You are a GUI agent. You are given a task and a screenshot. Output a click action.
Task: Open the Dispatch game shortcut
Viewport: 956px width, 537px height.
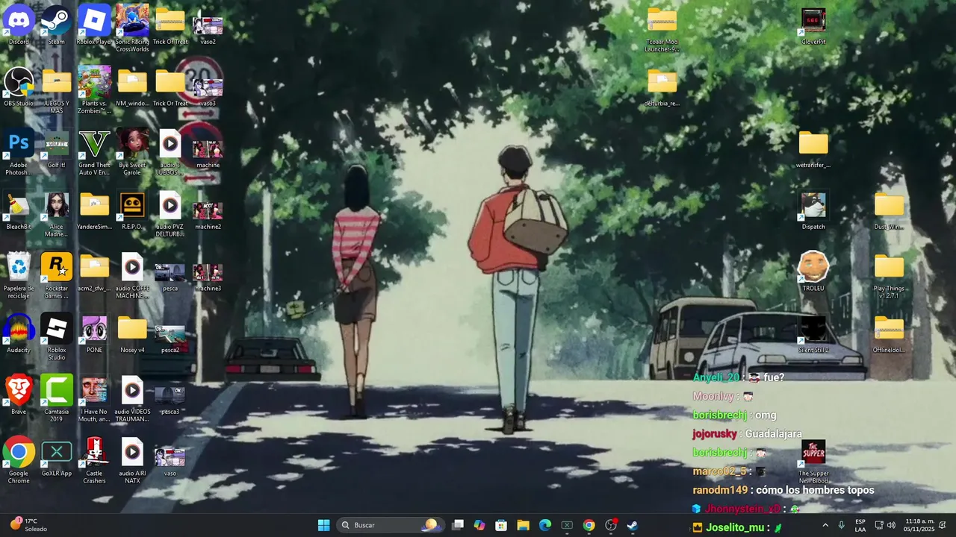[x=813, y=210]
